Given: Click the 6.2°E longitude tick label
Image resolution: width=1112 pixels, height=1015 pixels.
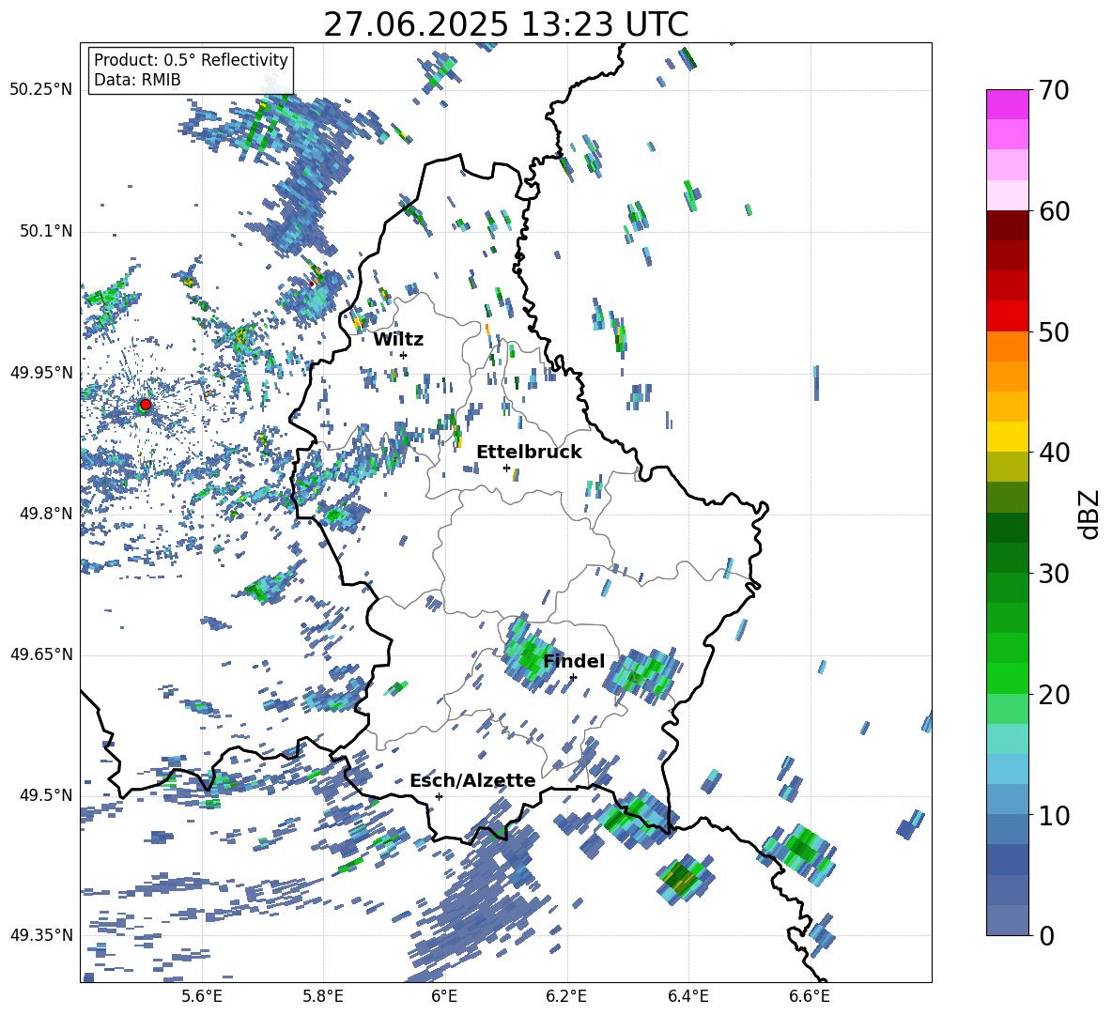Looking at the screenshot, I should tap(566, 996).
